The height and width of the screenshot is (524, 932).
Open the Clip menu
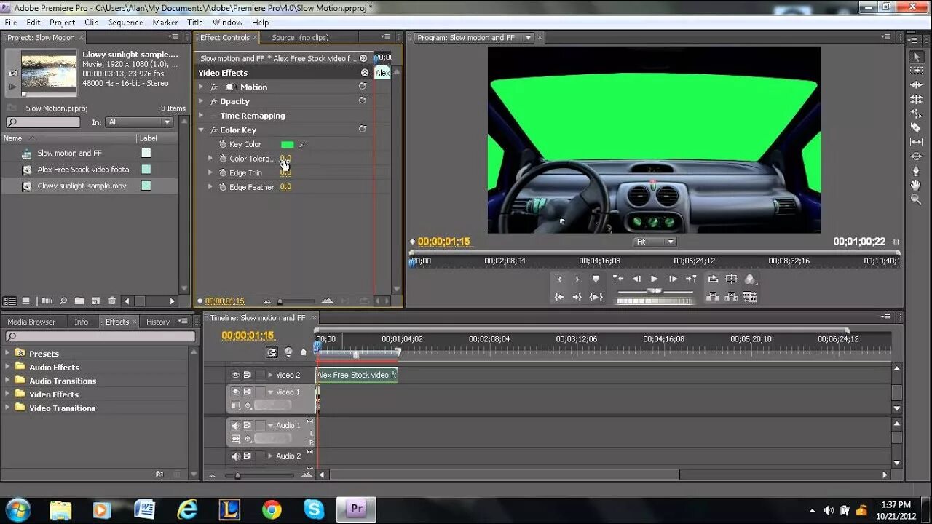(x=92, y=23)
